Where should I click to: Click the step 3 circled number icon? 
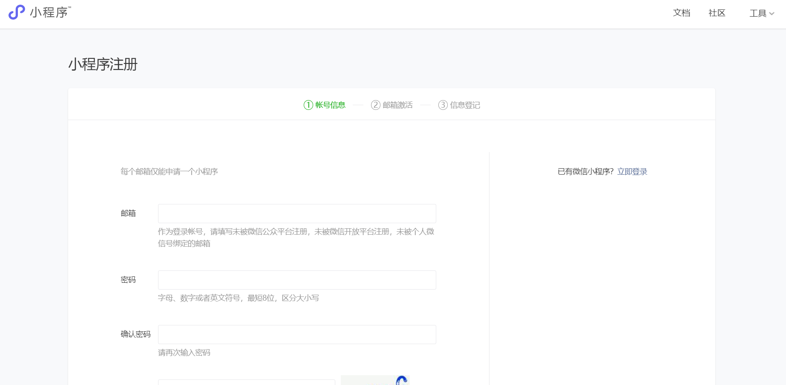443,105
